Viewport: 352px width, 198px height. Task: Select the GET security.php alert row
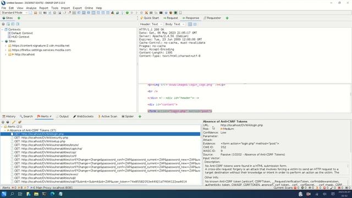[41, 137]
